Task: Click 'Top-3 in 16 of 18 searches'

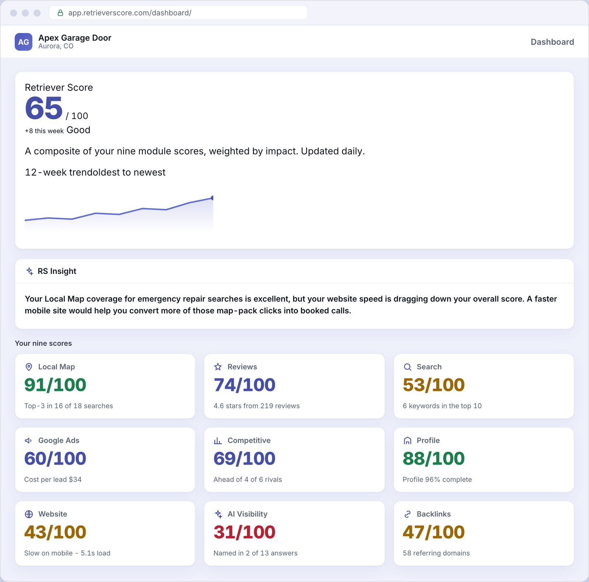Action: click(x=68, y=406)
